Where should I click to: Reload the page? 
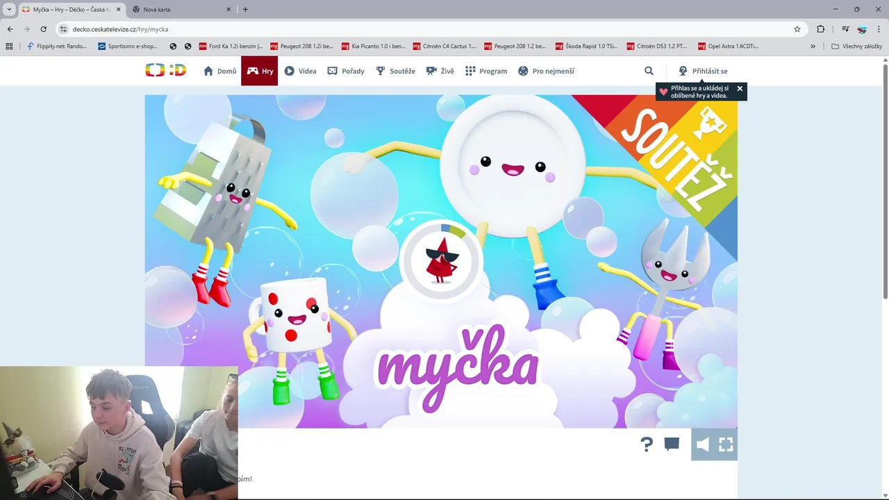[x=43, y=29]
